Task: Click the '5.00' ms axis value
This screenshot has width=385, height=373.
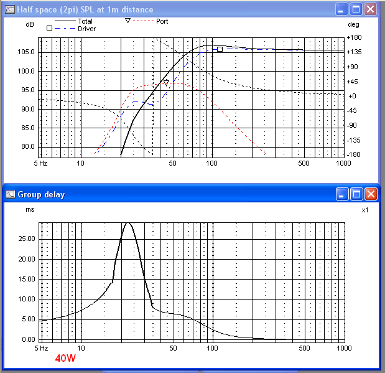Action: pyautogui.click(x=29, y=319)
